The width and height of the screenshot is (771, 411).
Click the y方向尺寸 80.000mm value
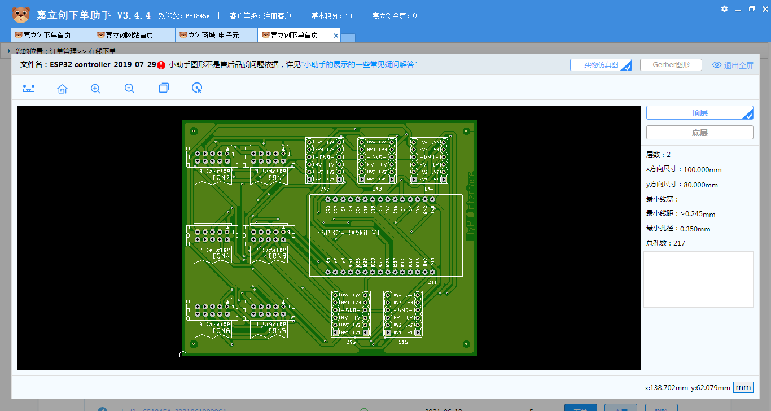point(700,185)
